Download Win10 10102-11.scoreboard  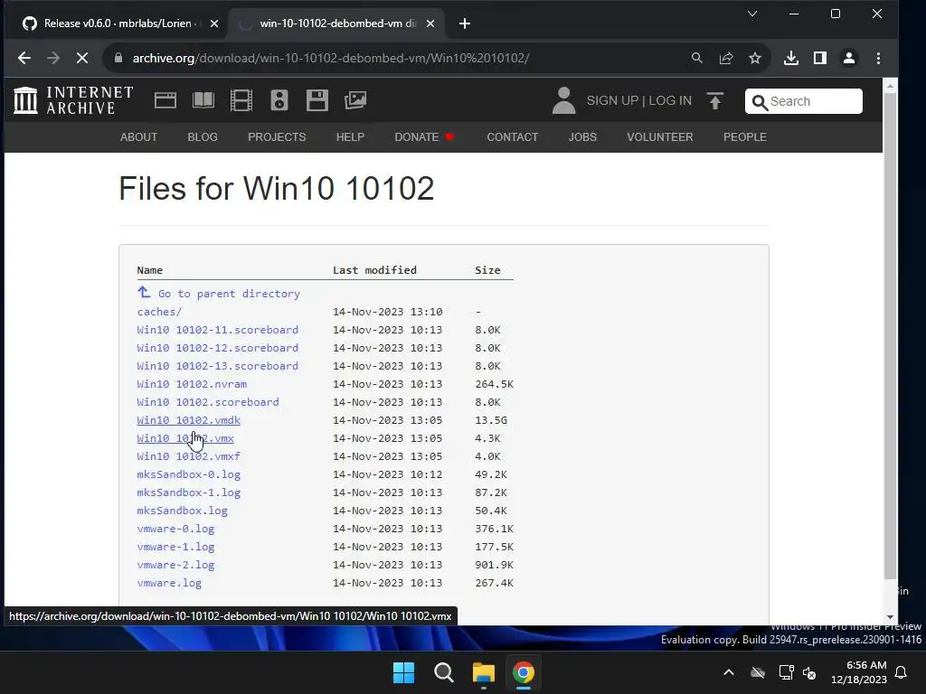(217, 330)
